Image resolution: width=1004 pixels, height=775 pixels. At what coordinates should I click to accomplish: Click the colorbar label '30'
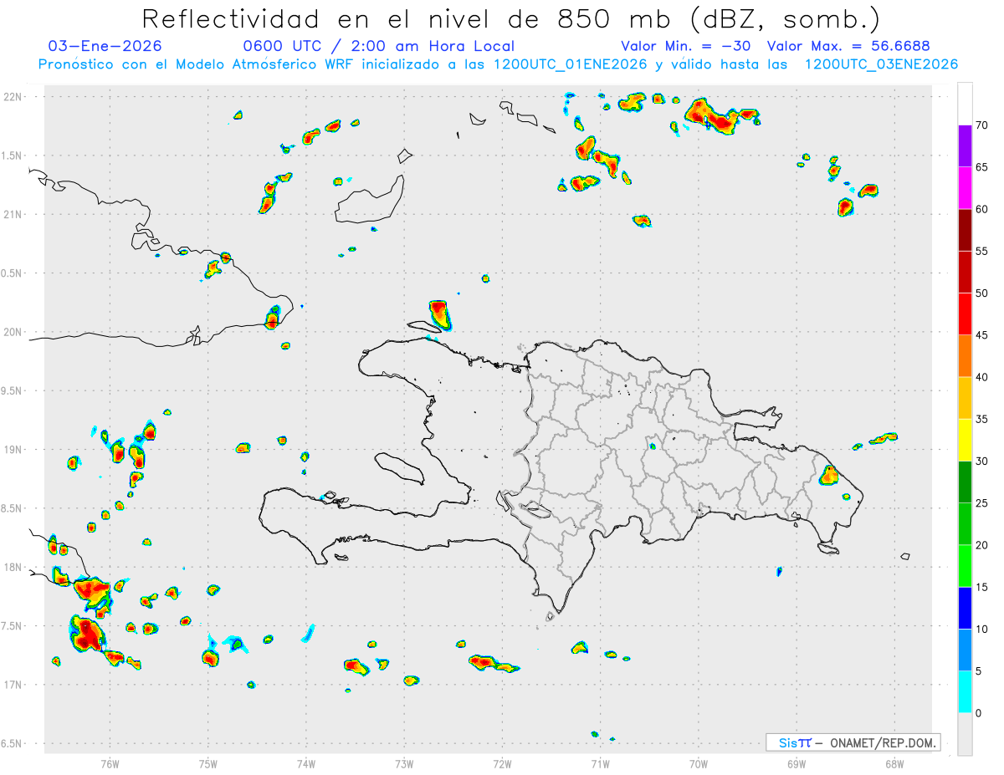(982, 461)
